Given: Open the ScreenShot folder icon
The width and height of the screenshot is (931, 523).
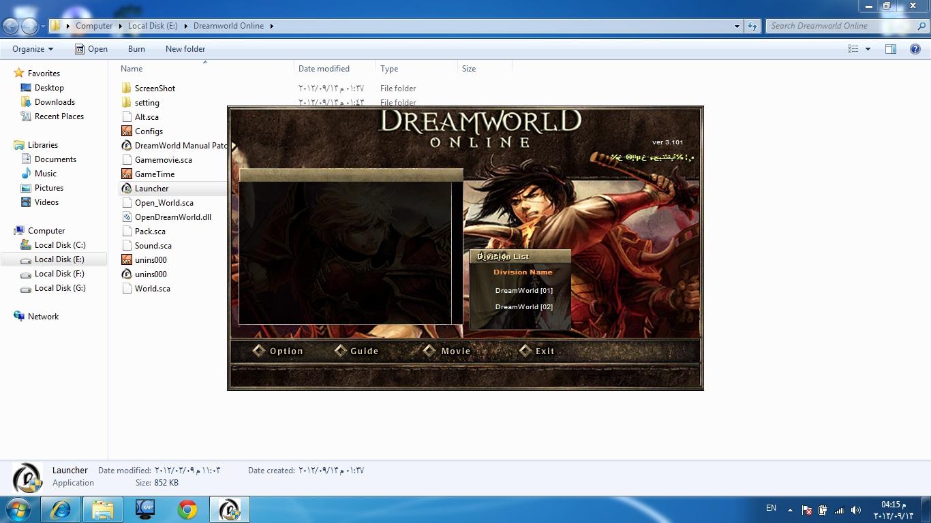Looking at the screenshot, I should pyautogui.click(x=127, y=89).
